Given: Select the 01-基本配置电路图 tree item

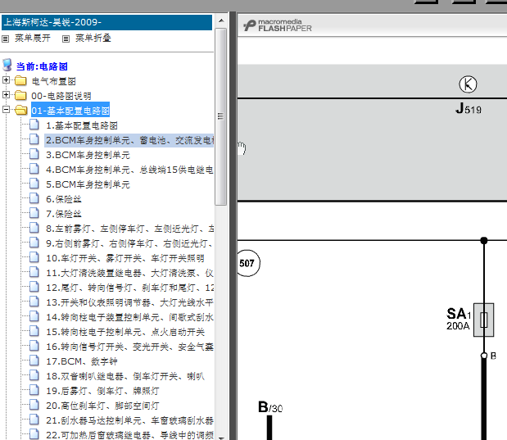Looking at the screenshot, I should tap(70, 111).
